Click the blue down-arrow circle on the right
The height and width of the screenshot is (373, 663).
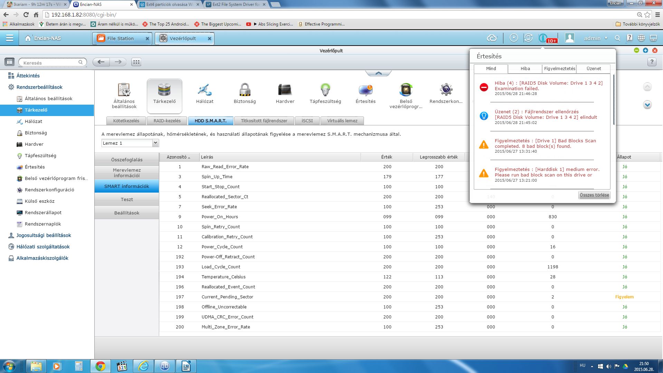point(647,105)
